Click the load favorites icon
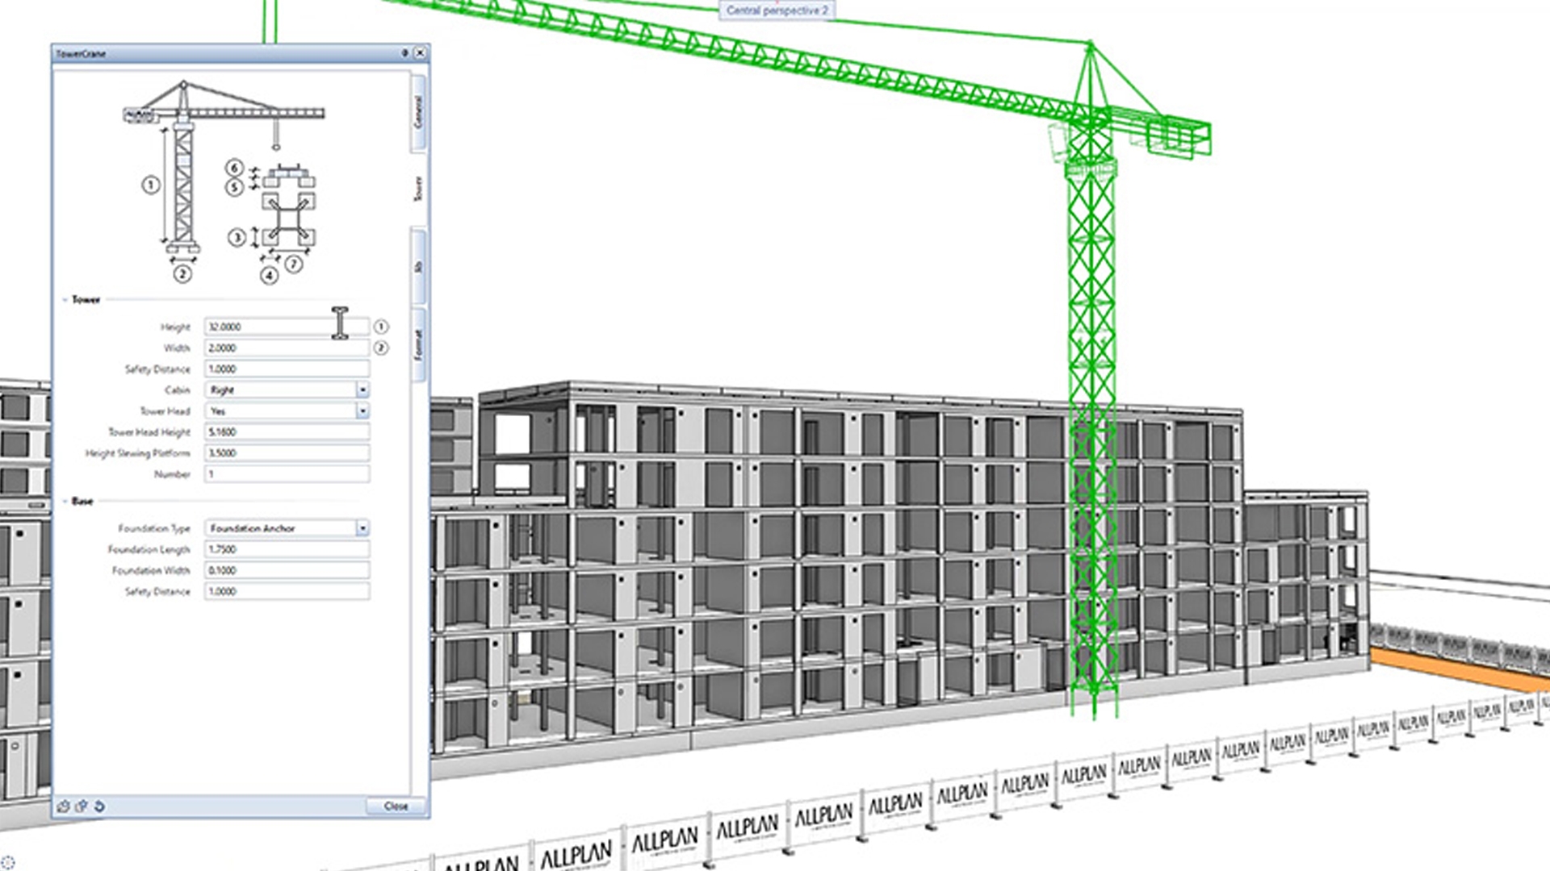The image size is (1550, 871). (64, 806)
